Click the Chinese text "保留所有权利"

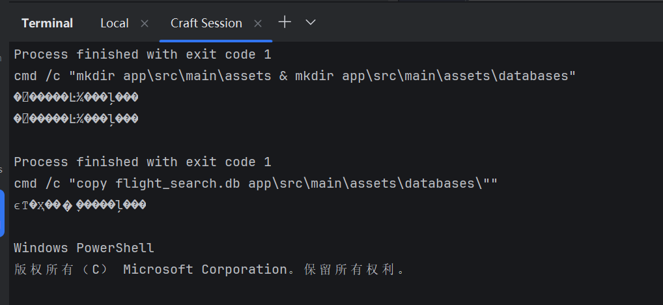(350, 269)
